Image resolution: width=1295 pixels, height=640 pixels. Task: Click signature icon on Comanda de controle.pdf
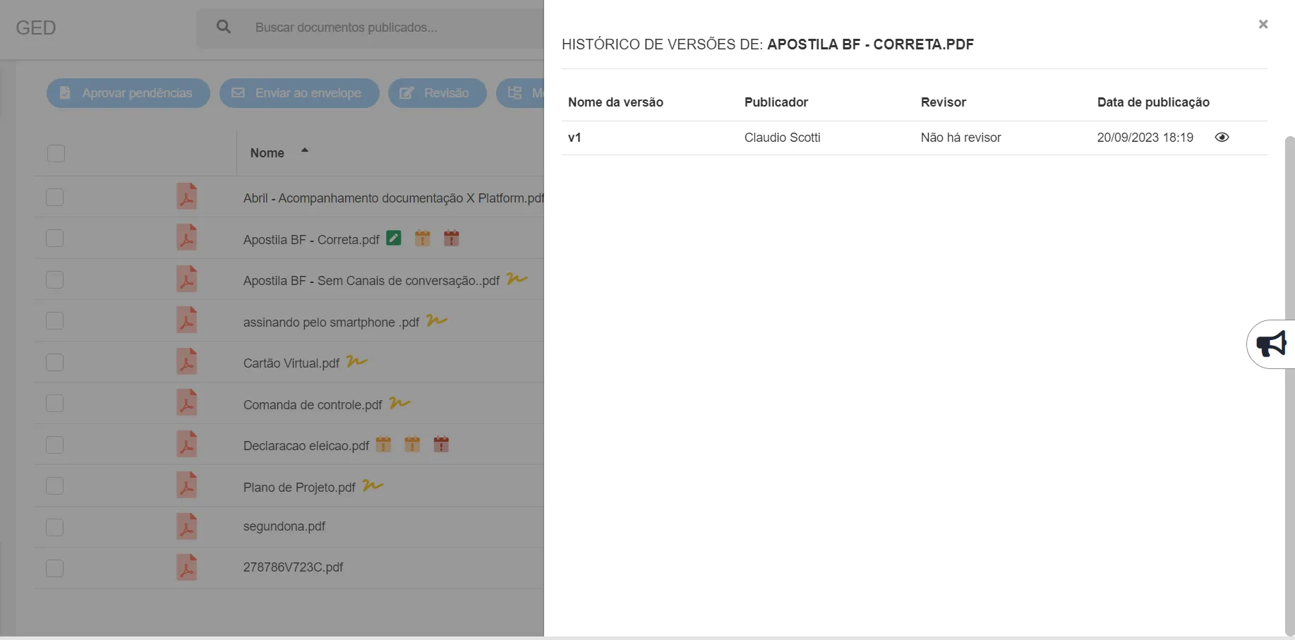pyautogui.click(x=399, y=402)
